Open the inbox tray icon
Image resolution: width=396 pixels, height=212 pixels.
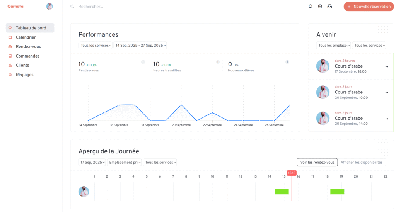coord(329,7)
